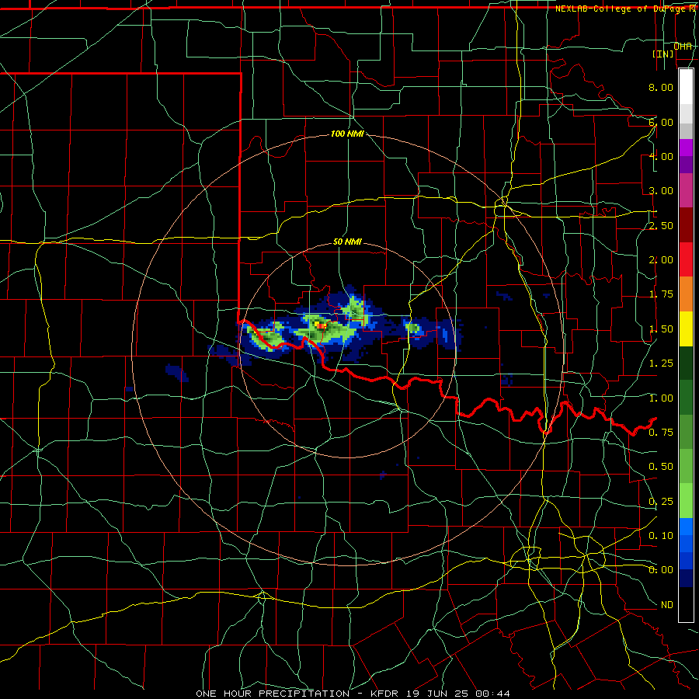Click the 1.00 value on the precipitation scale

[661, 398]
